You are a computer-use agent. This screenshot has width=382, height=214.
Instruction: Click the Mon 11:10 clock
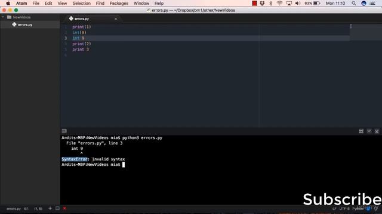pyautogui.click(x=335, y=3)
